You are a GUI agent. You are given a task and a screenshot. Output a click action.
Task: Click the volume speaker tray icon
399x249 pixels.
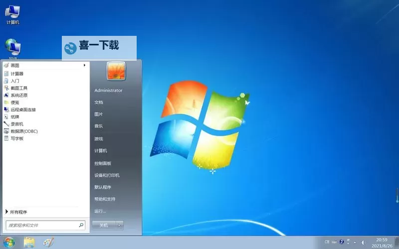coord(364,243)
